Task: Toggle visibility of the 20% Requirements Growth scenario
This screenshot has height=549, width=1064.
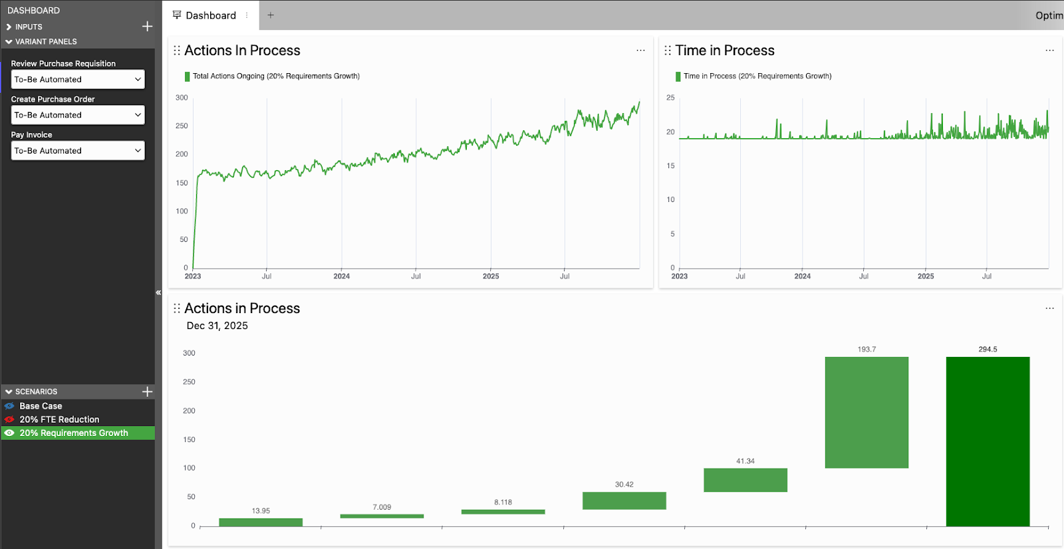Action: [x=9, y=433]
